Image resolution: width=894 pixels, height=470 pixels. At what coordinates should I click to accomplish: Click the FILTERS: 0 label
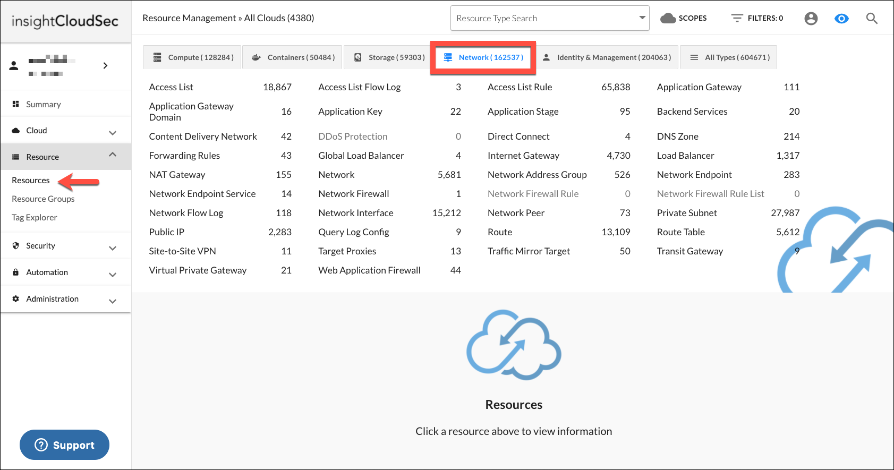tap(765, 18)
